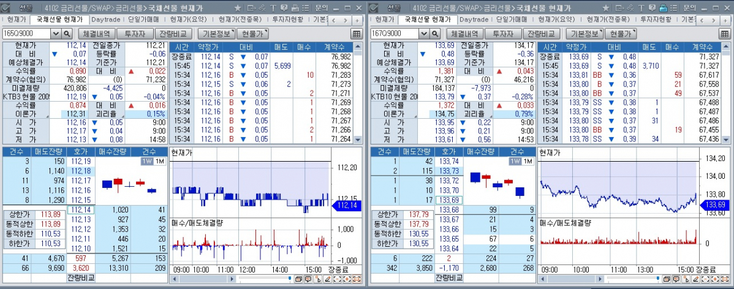Click the search magnifier beside 165Q9000

(x=66, y=34)
